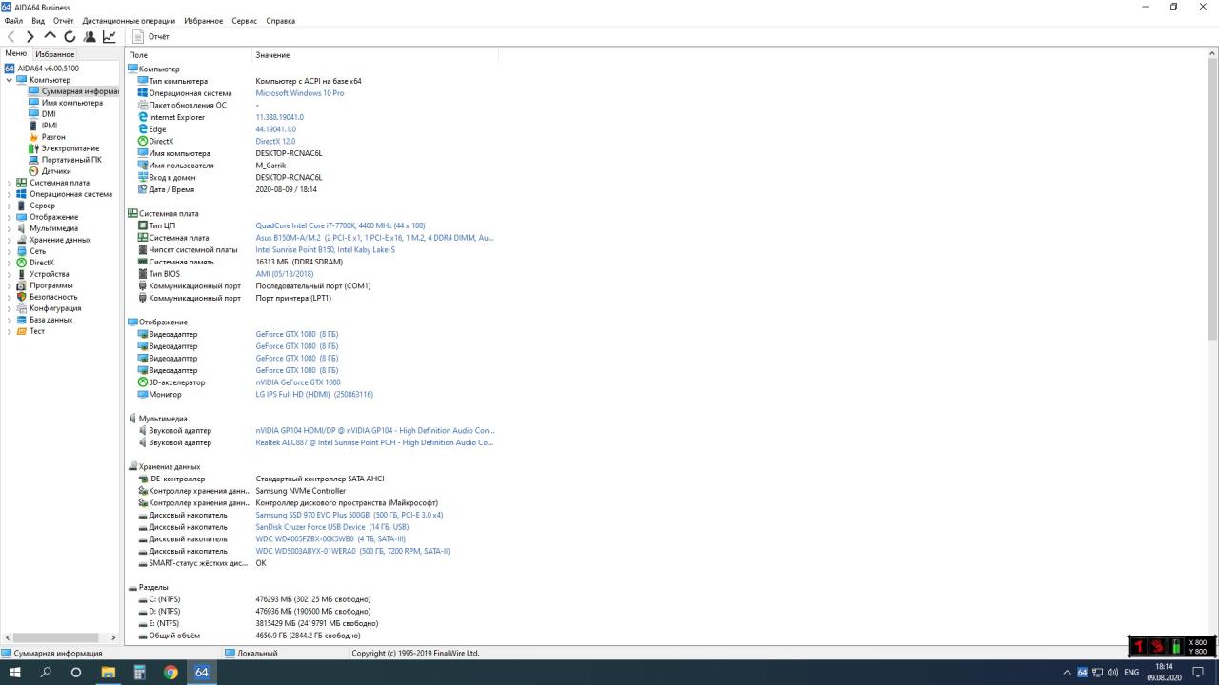
Task: Open File Explorer from taskbar
Action: [109, 672]
